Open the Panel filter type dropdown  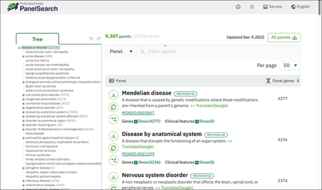(121, 52)
